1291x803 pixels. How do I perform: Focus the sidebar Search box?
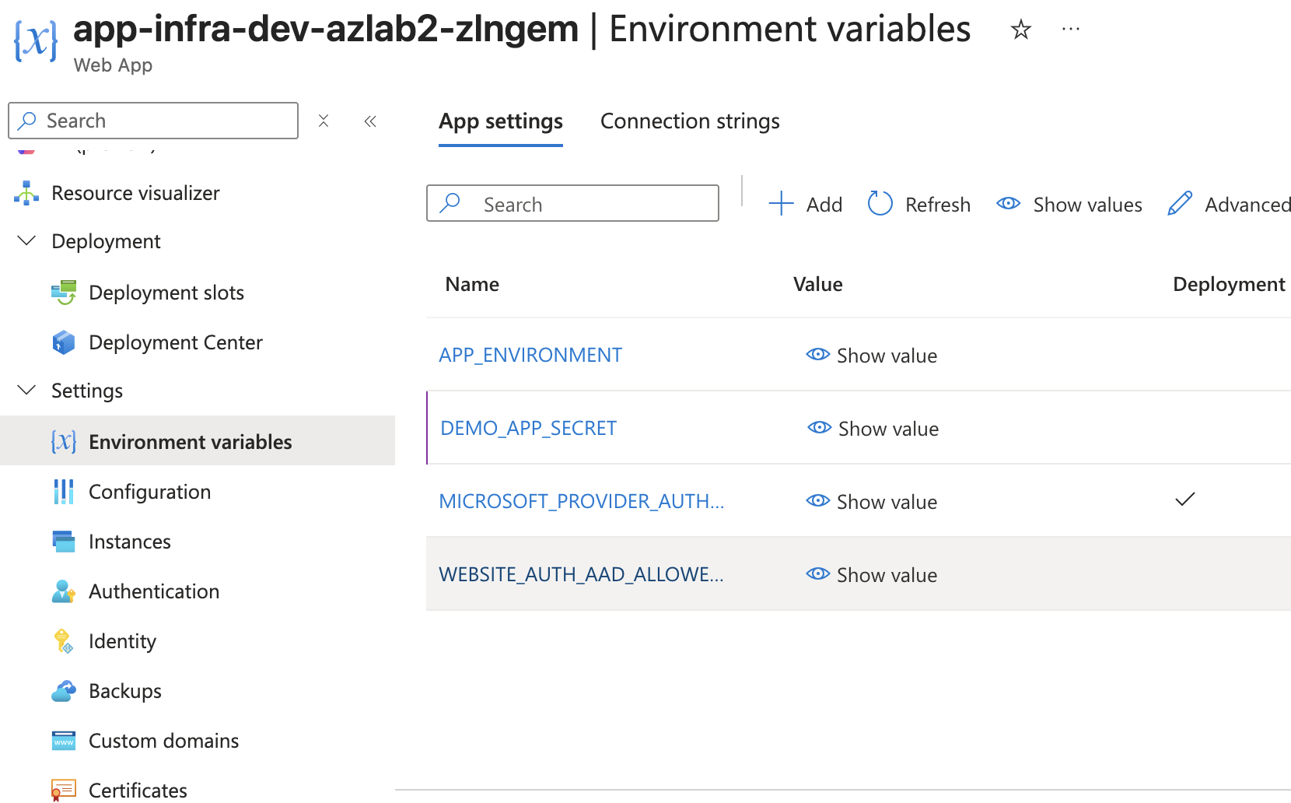(x=153, y=121)
